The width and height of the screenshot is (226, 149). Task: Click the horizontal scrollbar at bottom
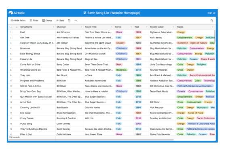point(91,140)
